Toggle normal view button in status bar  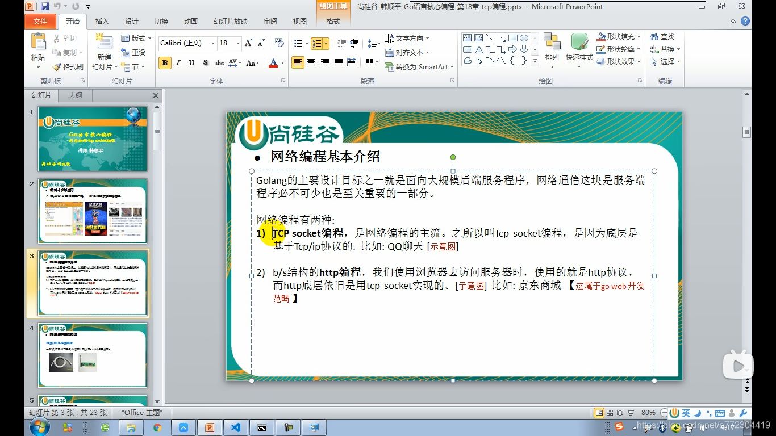tap(599, 413)
